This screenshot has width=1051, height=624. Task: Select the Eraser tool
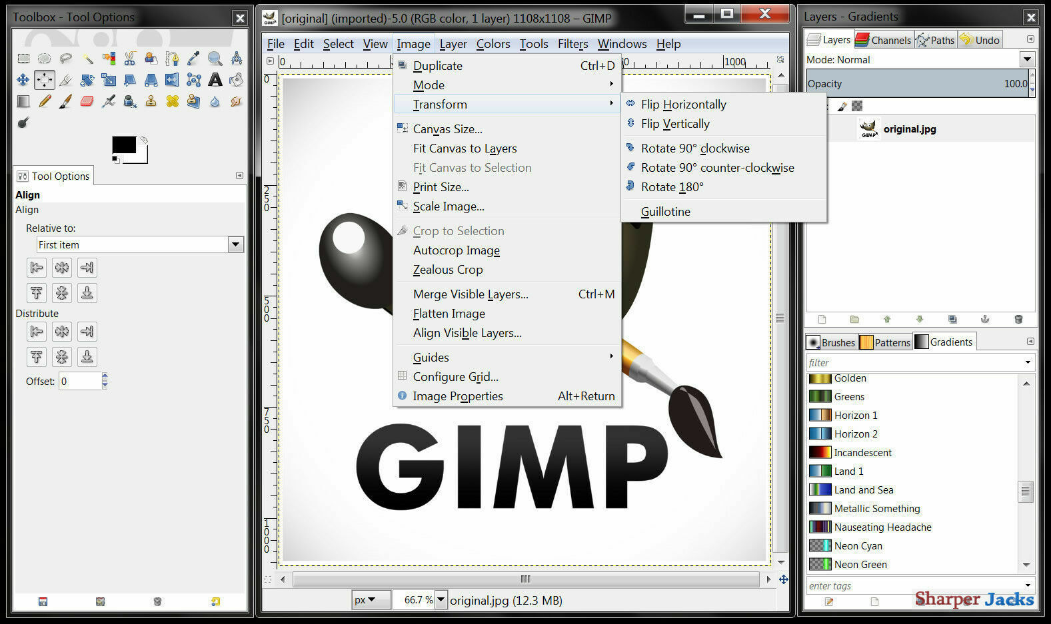tap(87, 101)
